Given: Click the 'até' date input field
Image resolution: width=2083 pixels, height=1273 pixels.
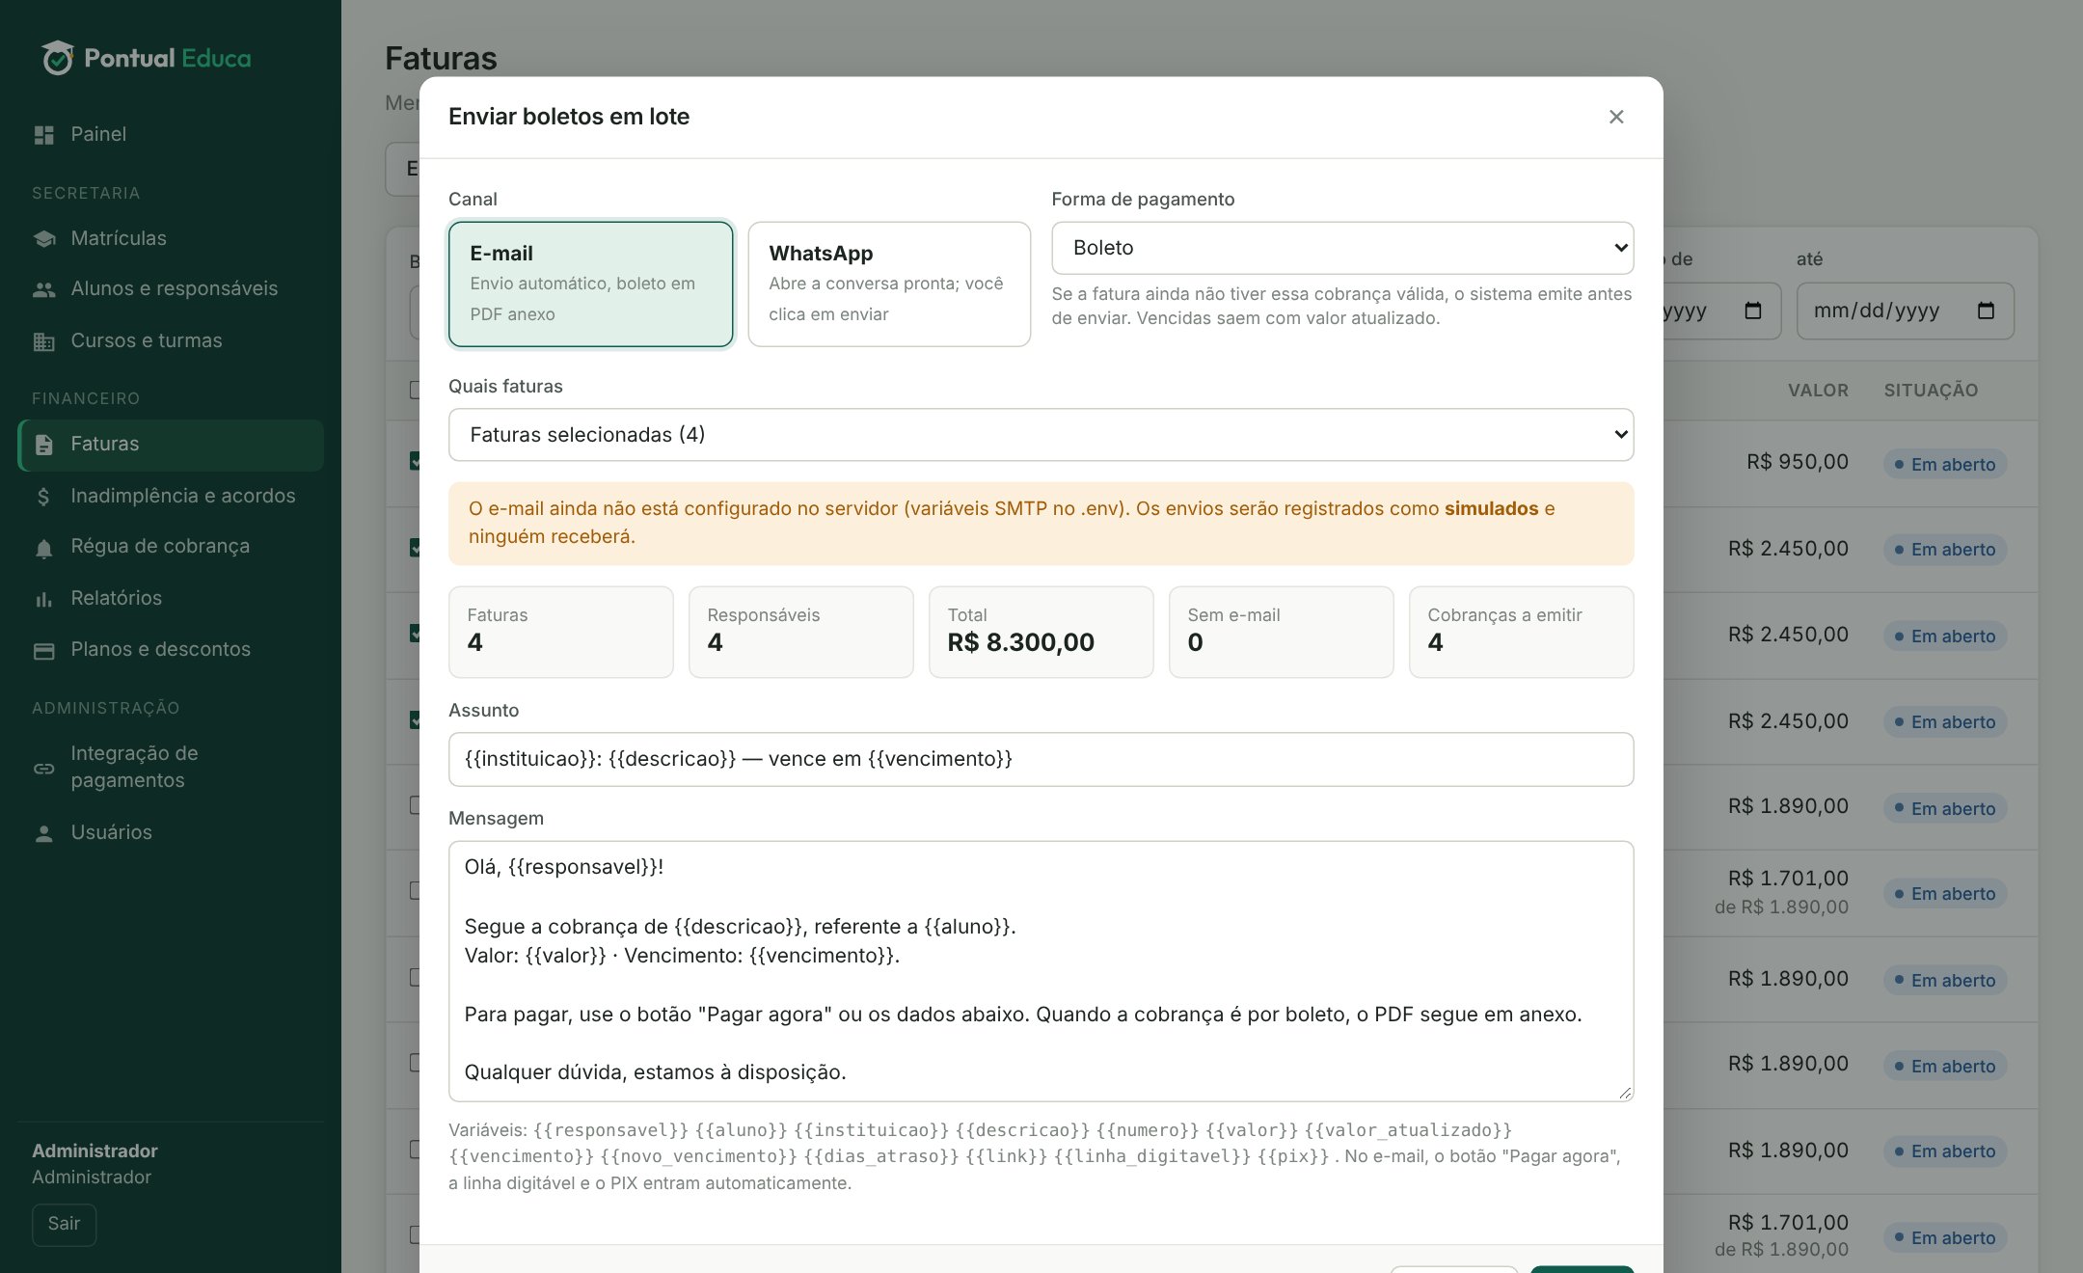Looking at the screenshot, I should click(1905, 311).
